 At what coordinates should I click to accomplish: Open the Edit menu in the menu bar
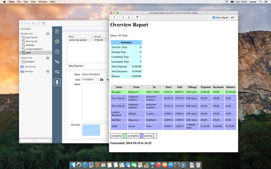[x=26, y=2]
